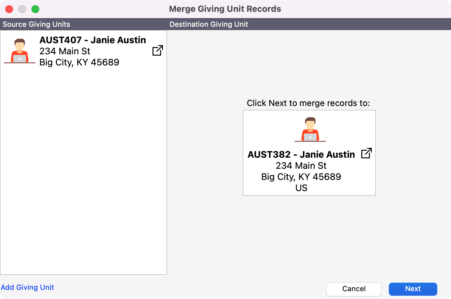Minimize the merge window with gray button
The image size is (451, 299).
click(22, 9)
